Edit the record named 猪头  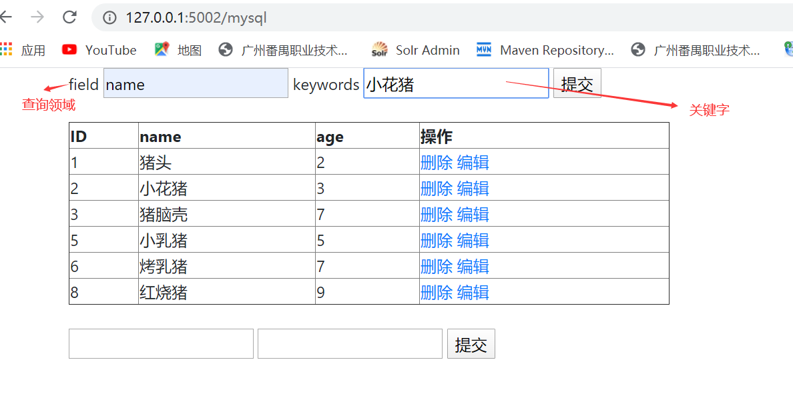(473, 161)
